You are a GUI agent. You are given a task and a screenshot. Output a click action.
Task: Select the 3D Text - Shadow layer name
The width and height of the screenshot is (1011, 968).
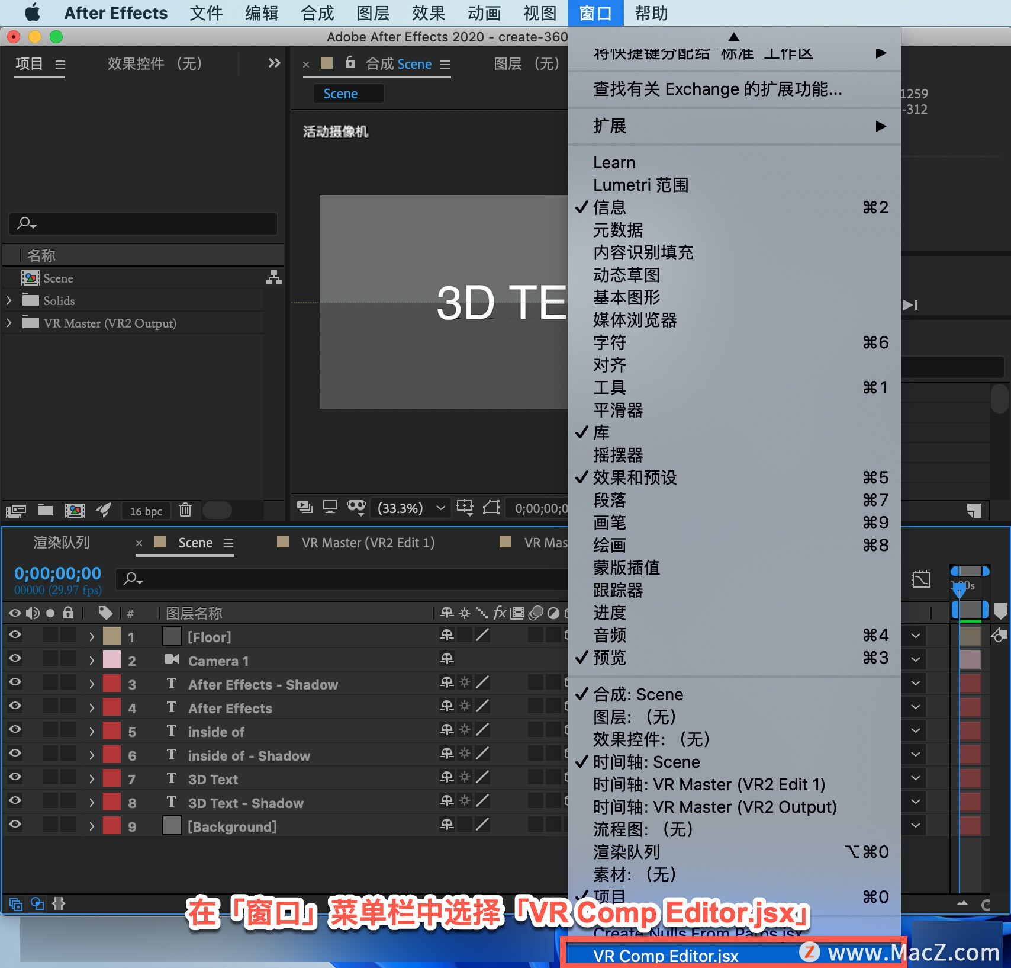coord(246,803)
